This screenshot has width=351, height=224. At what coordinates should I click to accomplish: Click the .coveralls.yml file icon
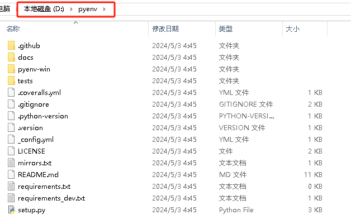point(11,93)
